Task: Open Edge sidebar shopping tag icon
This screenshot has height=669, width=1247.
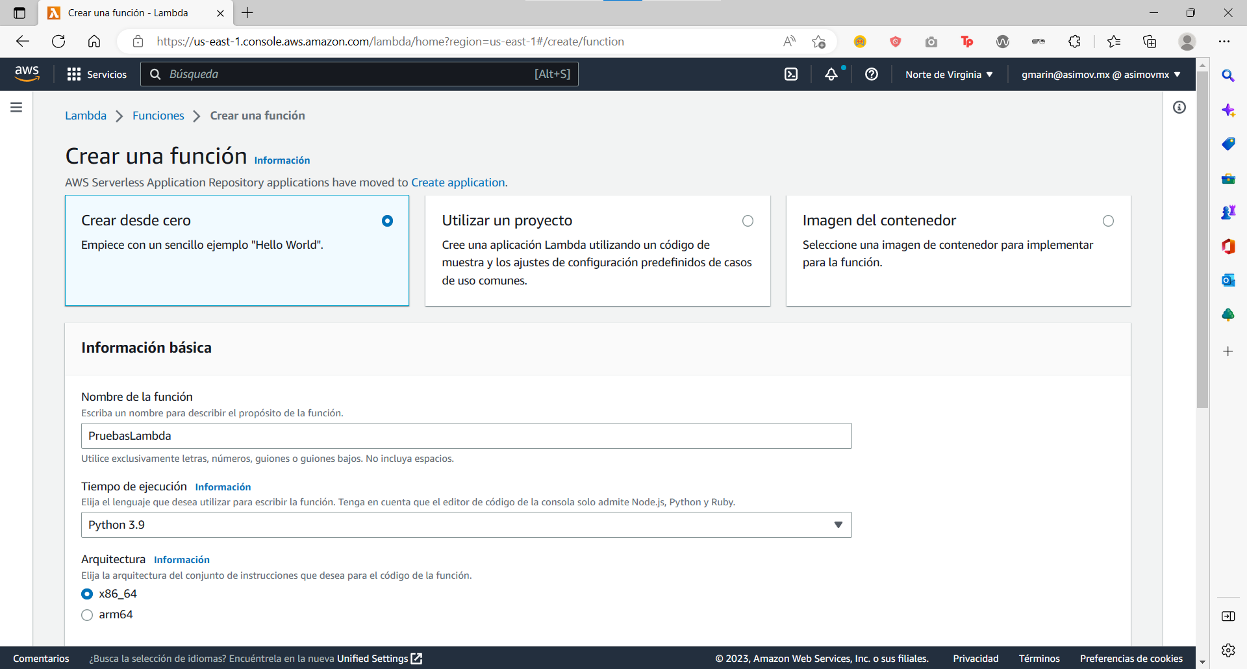Action: (x=1228, y=144)
